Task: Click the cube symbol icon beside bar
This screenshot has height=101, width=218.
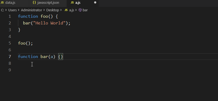Action: coord(80,10)
